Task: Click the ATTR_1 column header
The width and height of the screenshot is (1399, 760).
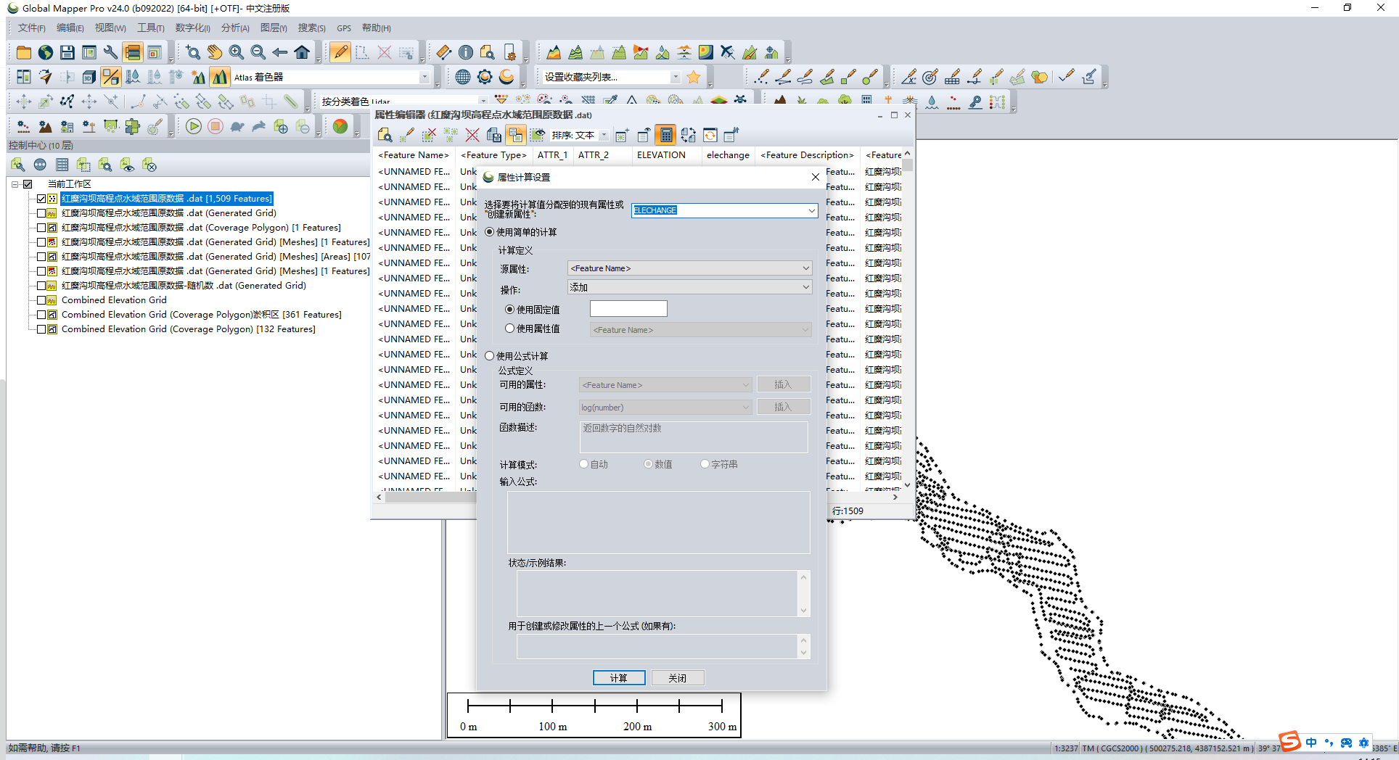Action: coord(552,155)
